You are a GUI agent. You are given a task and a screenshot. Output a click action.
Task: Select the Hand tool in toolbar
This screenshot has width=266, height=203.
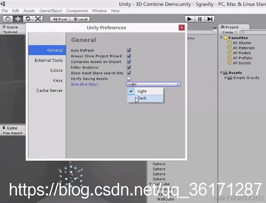pyautogui.click(x=8, y=19)
